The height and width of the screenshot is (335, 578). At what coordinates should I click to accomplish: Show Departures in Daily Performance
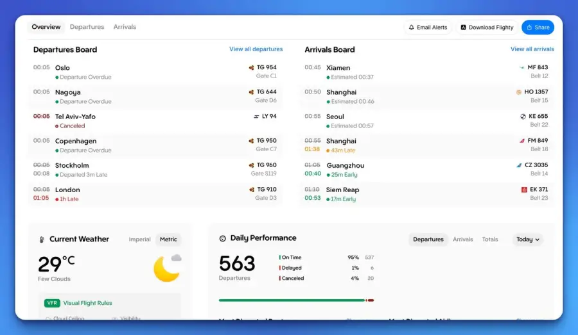[x=428, y=239]
